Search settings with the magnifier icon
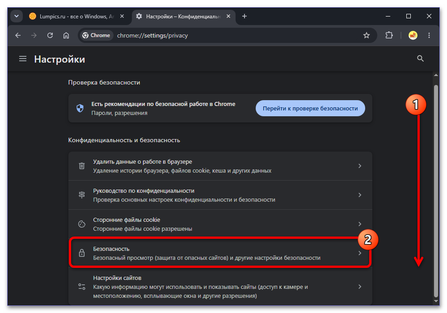 (x=420, y=59)
